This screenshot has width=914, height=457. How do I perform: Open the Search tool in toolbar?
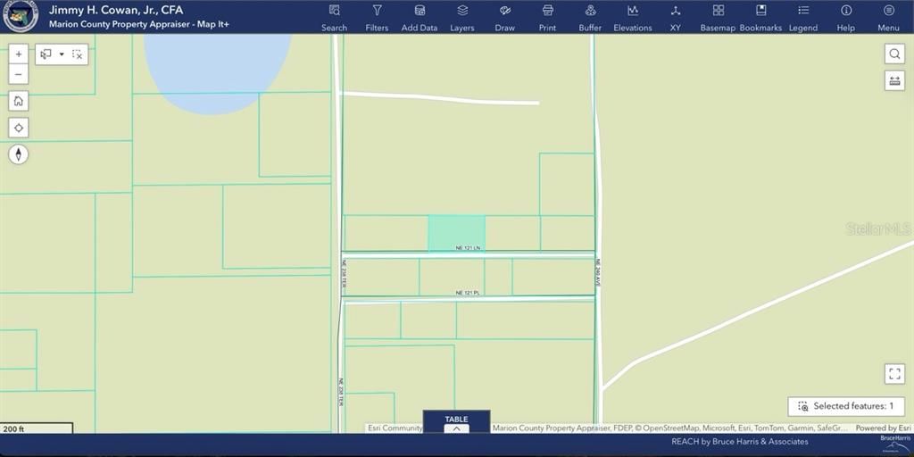tap(334, 17)
